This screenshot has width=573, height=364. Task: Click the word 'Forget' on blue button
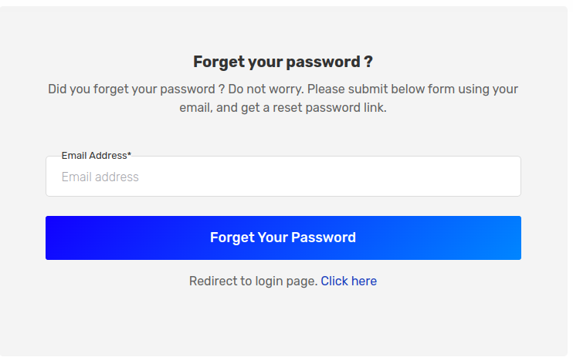coord(232,238)
